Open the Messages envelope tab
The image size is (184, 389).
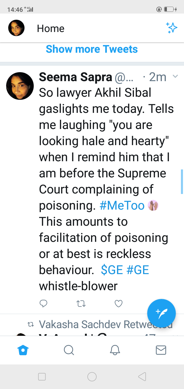click(161, 350)
